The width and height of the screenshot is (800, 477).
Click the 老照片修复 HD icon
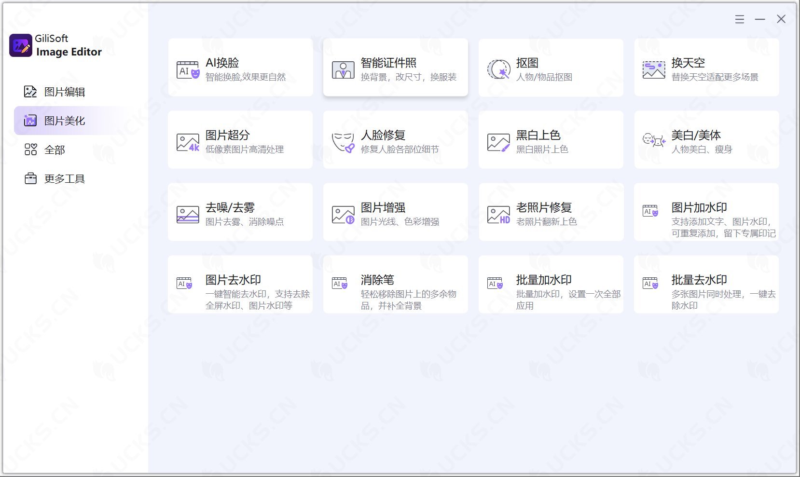(498, 215)
